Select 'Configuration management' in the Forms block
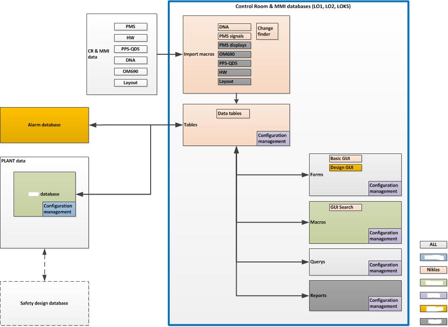The height and width of the screenshot is (327, 448). 385,189
